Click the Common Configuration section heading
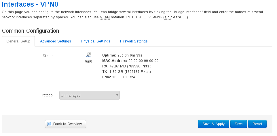 click(x=30, y=31)
